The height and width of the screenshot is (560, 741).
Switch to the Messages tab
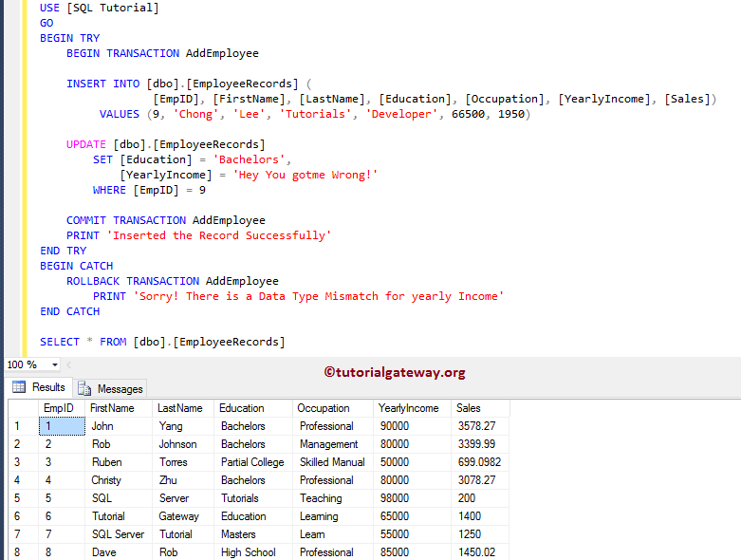click(110, 388)
